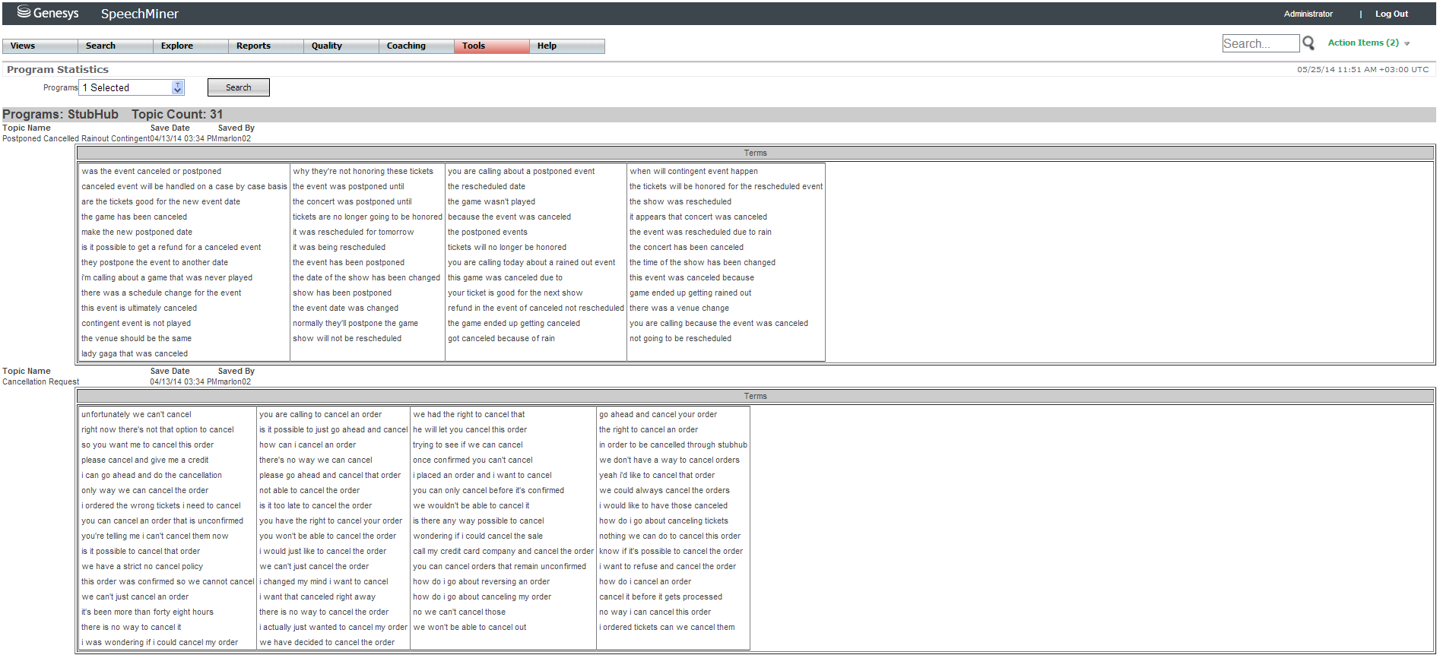Click the Administrator user link
Screen dimensions: 1440x655
[1308, 14]
